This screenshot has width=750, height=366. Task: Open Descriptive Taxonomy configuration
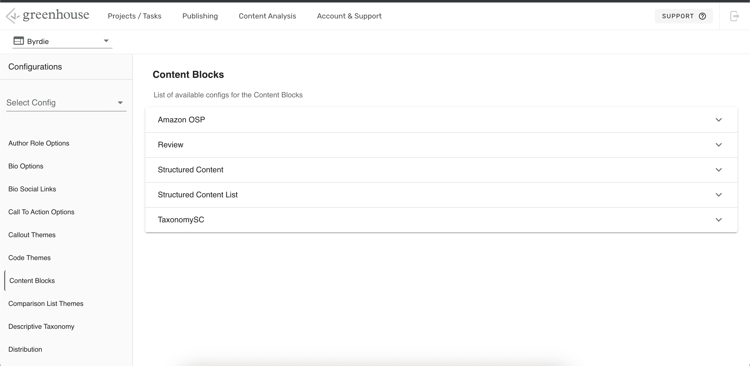click(x=41, y=326)
